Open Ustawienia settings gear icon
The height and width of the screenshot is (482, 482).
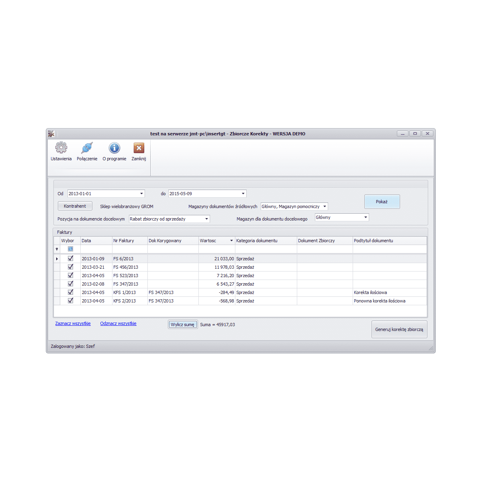point(61,148)
